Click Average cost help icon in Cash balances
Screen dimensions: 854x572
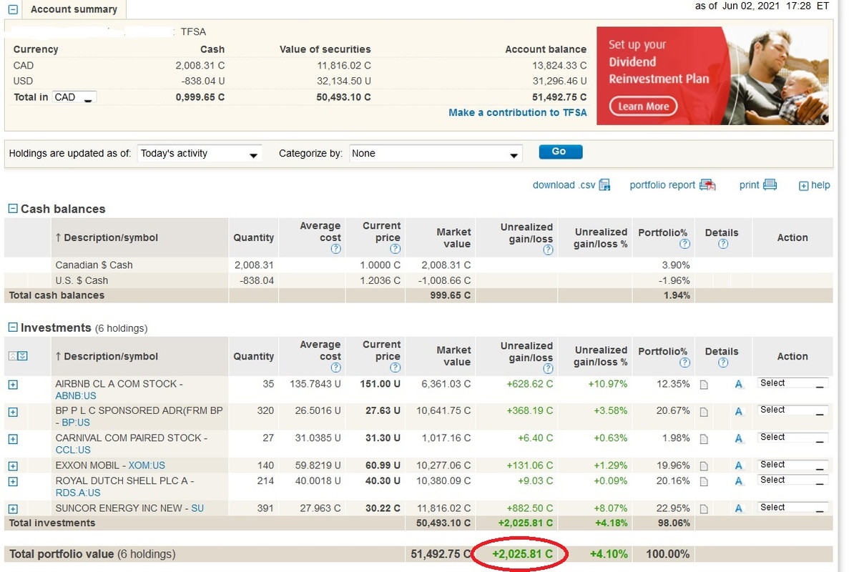[x=335, y=250]
